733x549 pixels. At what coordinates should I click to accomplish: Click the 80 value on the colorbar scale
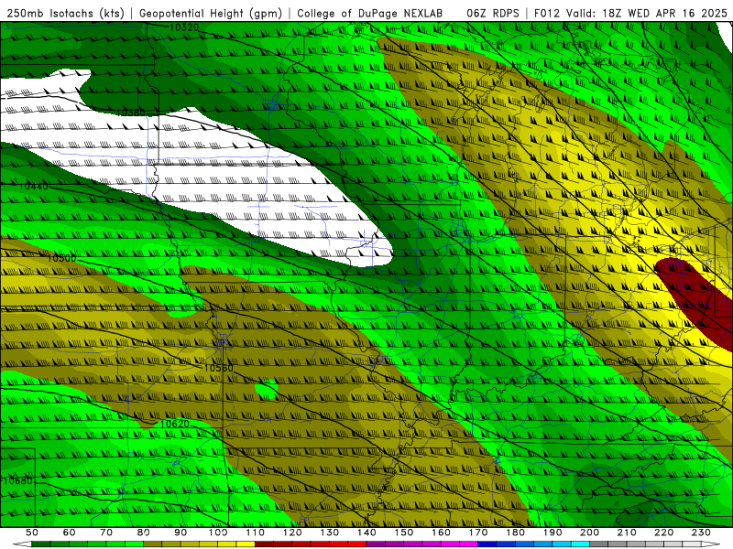click(144, 533)
